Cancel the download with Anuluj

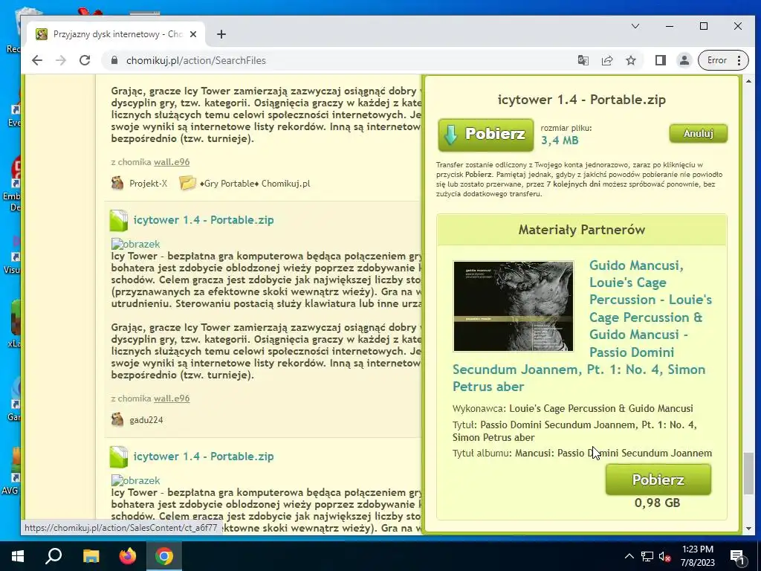698,133
